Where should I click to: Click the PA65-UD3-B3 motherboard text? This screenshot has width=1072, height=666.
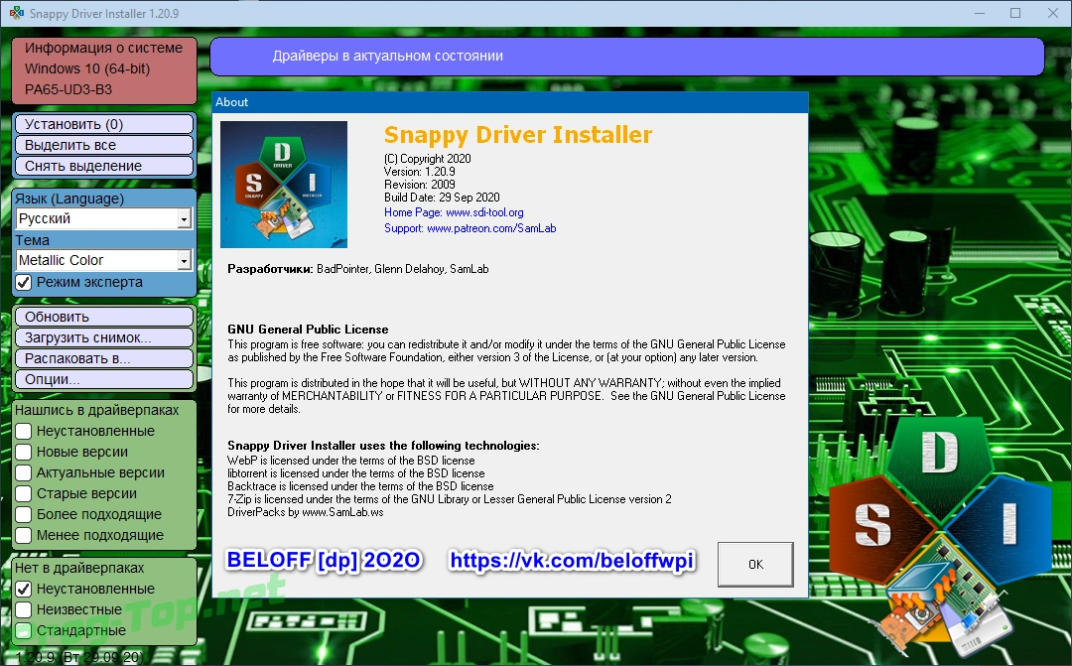tap(68, 89)
